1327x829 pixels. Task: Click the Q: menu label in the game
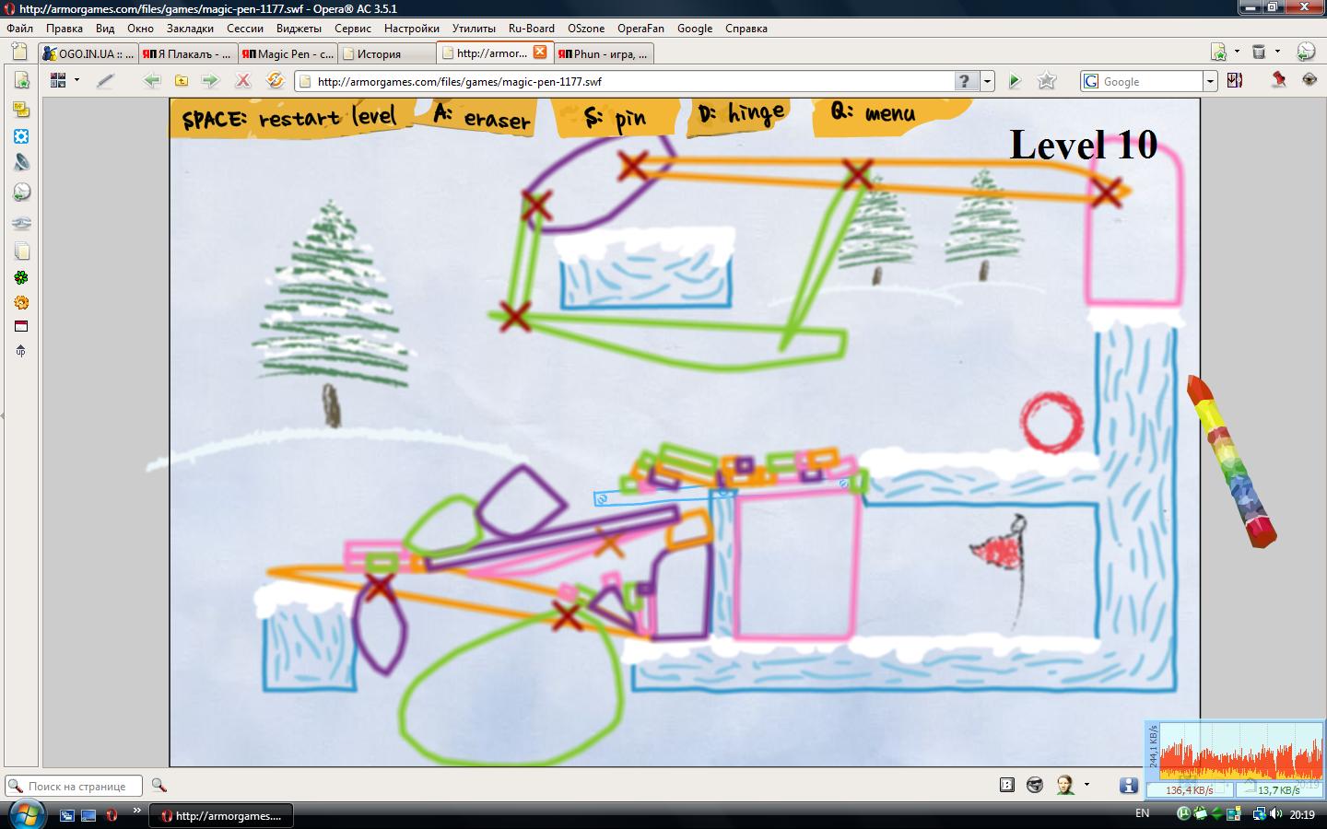tap(874, 112)
